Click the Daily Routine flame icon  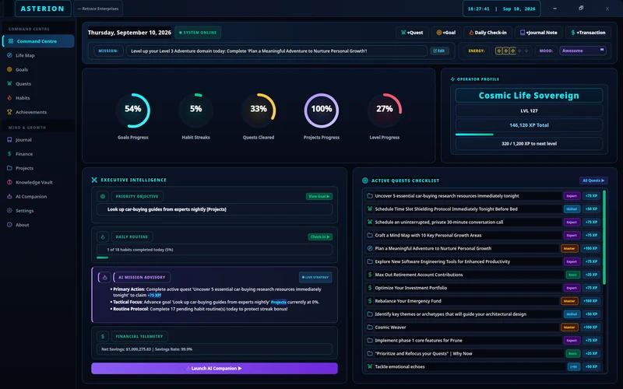103,237
